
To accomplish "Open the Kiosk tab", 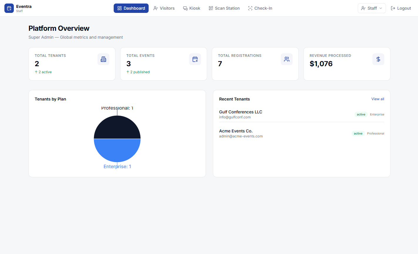I will (192, 8).
